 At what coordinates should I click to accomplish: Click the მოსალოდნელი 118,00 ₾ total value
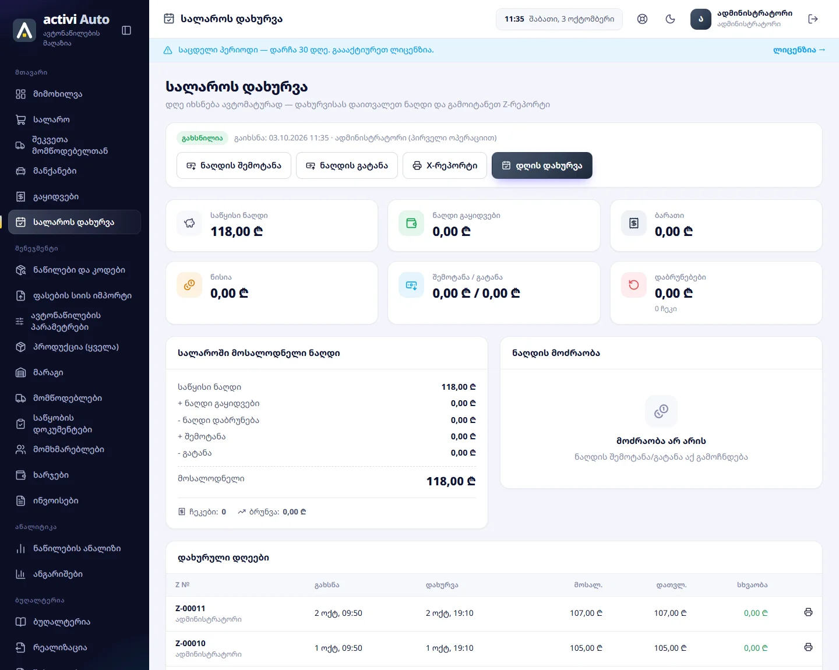coord(451,481)
